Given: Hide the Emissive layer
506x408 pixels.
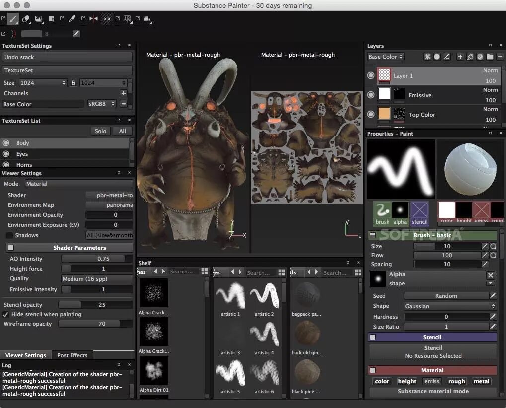Looking at the screenshot, I should point(371,95).
